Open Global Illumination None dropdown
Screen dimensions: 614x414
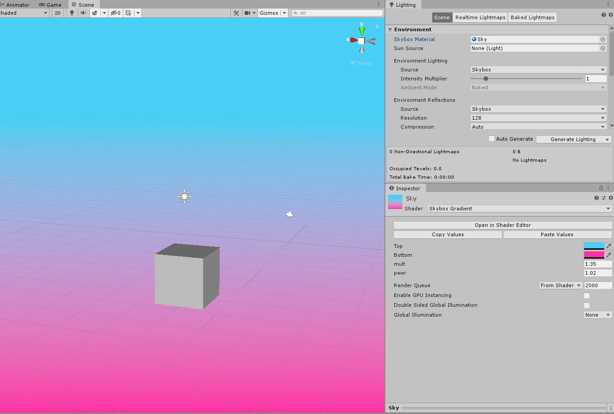[x=598, y=315]
